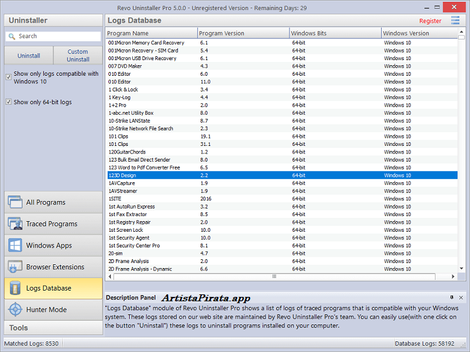Toggle Show only logs compatible with Windows 10

(9, 77)
